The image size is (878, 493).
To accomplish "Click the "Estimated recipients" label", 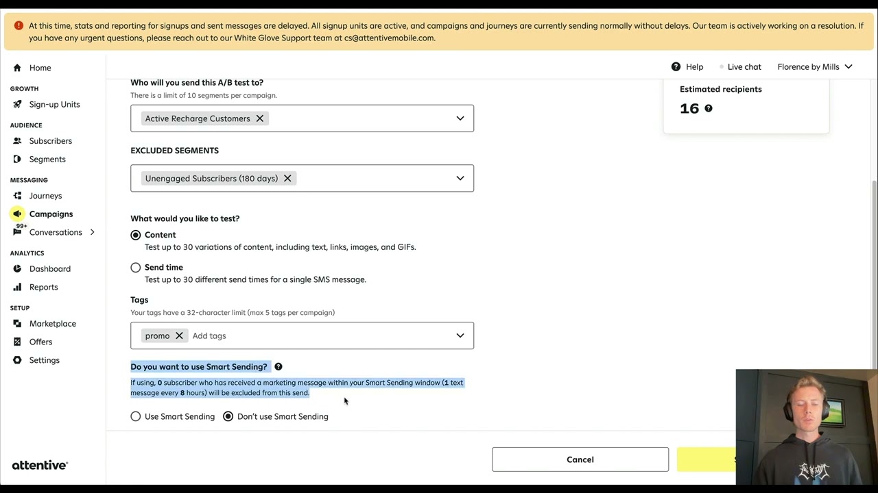I will [x=721, y=89].
